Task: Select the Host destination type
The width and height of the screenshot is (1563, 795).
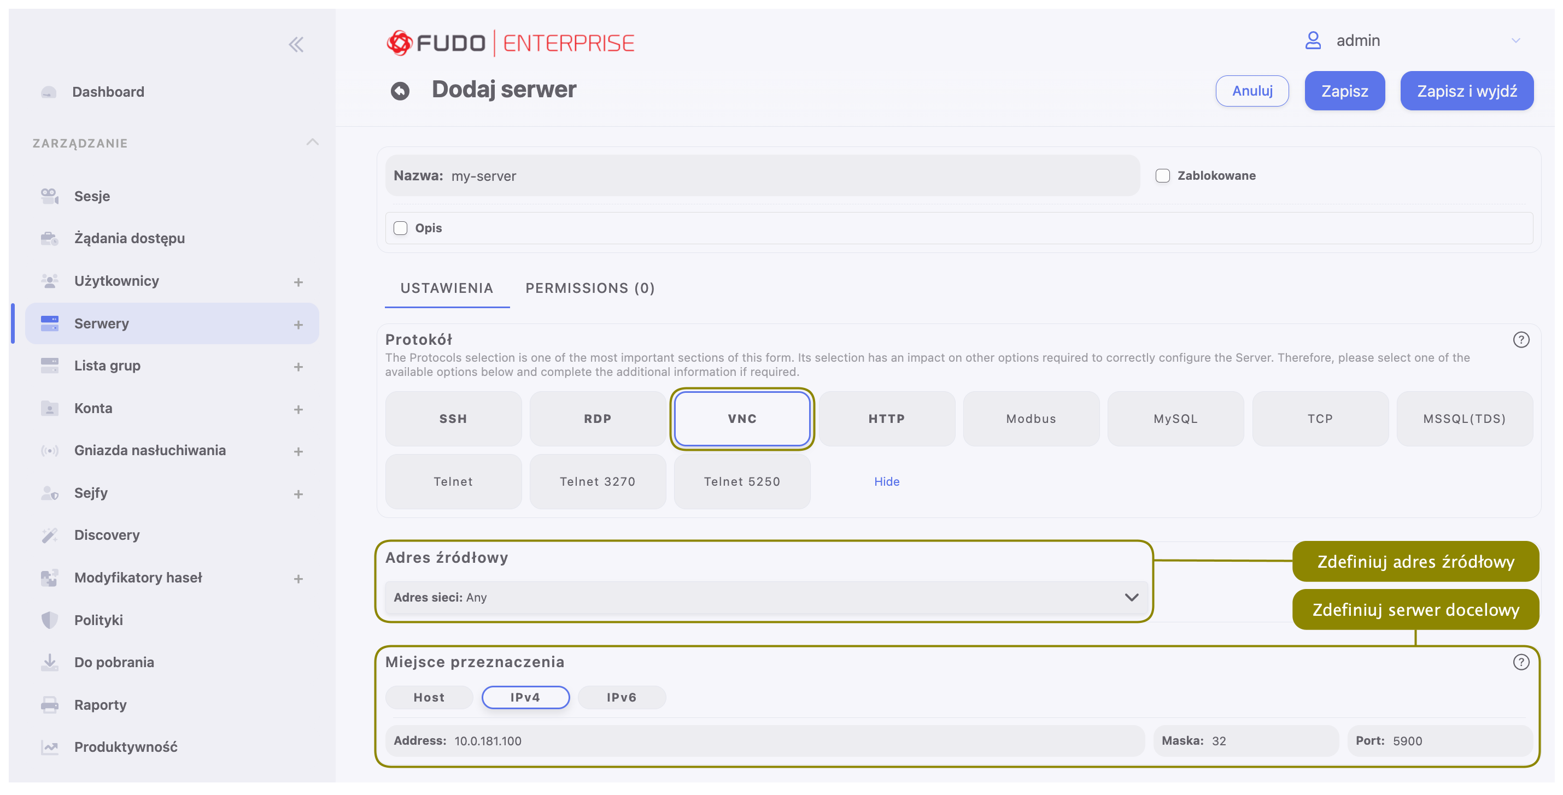Action: (429, 697)
